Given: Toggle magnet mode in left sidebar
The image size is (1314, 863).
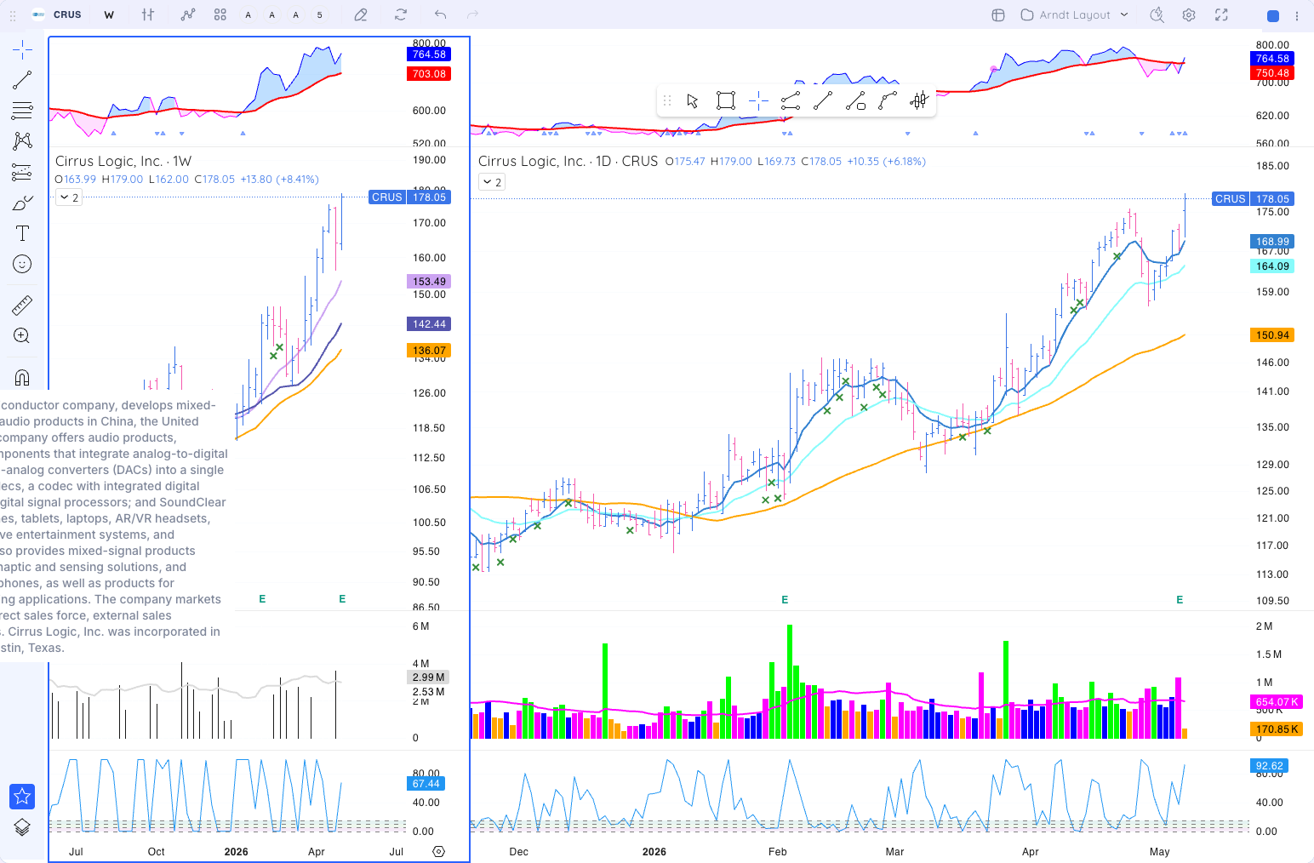Looking at the screenshot, I should point(22,376).
